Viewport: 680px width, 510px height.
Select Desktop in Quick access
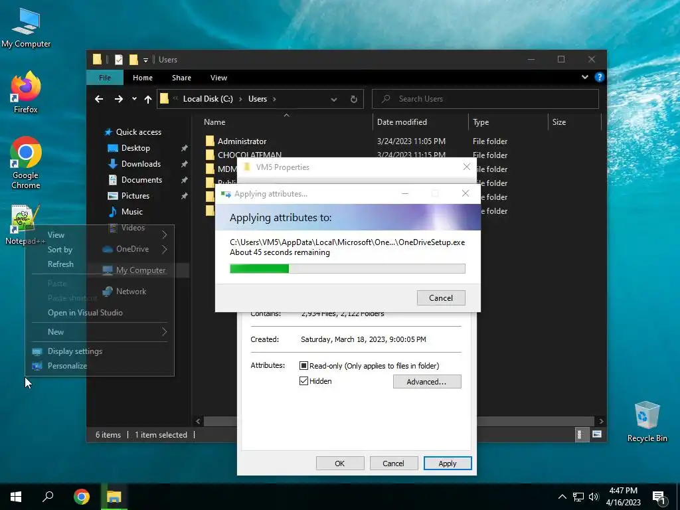click(x=135, y=148)
